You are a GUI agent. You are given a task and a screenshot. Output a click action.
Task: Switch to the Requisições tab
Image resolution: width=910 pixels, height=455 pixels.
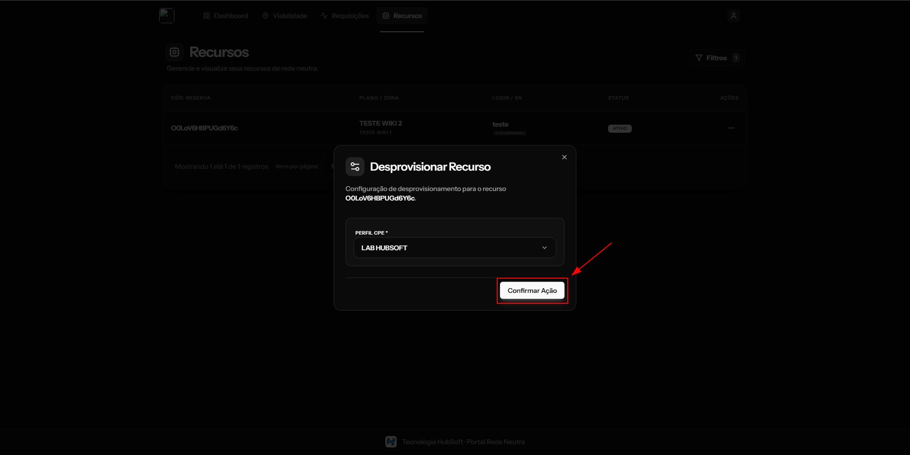345,16
